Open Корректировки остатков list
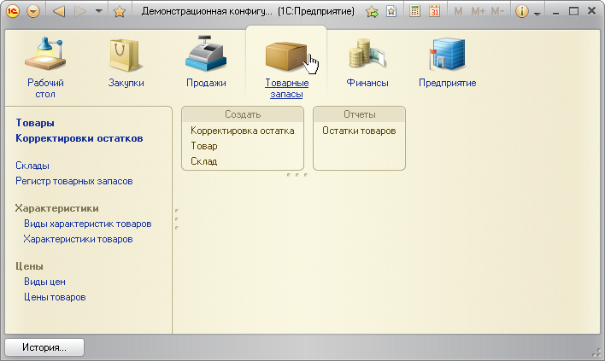 (79, 138)
